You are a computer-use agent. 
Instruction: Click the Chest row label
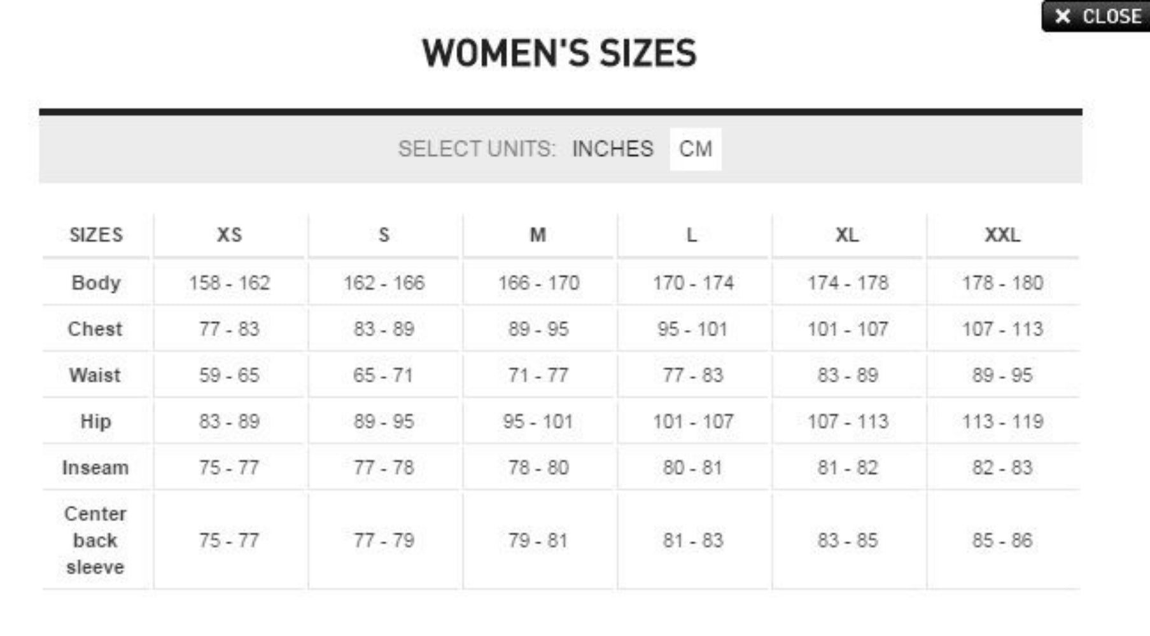95,329
